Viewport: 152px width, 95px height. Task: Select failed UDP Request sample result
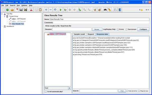(58, 34)
